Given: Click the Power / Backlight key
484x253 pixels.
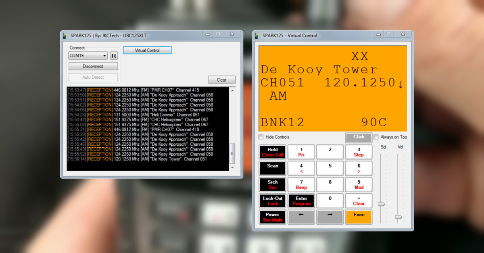Looking at the screenshot, I should click(273, 217).
